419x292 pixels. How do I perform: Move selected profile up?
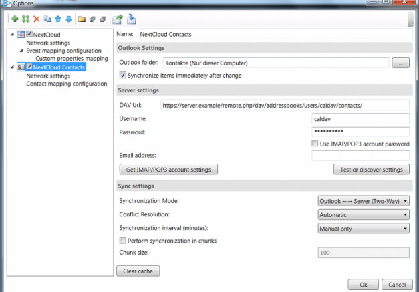pyautogui.click(x=58, y=19)
